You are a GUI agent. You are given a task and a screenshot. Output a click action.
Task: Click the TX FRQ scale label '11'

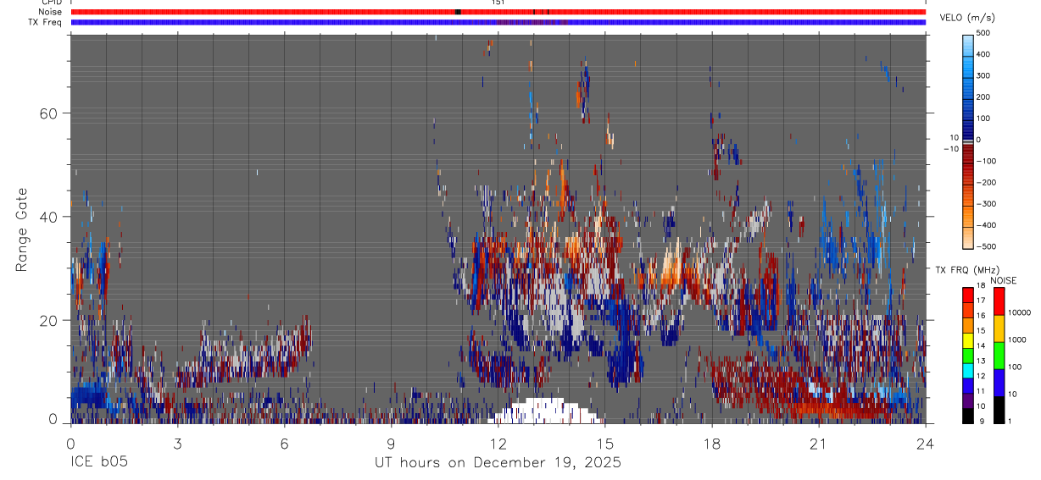point(981,392)
